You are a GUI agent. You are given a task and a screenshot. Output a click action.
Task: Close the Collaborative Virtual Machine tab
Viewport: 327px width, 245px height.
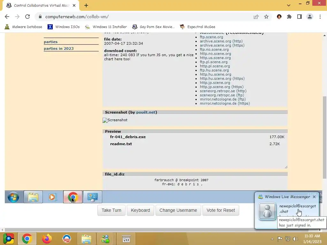[x=74, y=5]
